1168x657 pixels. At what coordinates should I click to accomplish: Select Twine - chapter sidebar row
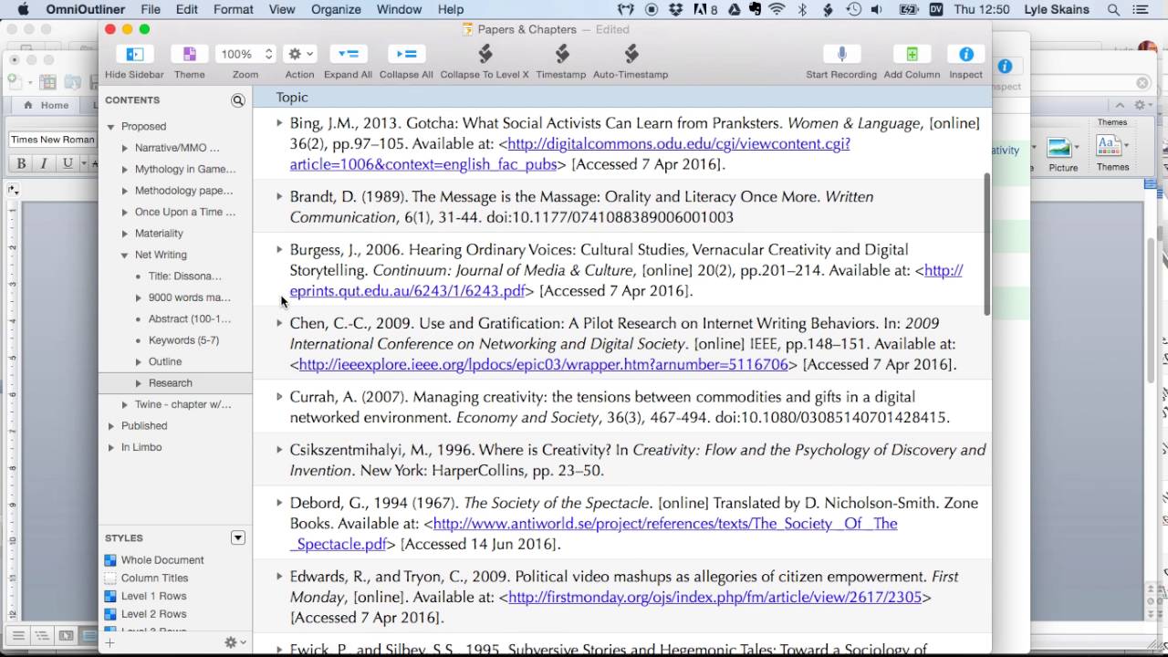point(175,404)
